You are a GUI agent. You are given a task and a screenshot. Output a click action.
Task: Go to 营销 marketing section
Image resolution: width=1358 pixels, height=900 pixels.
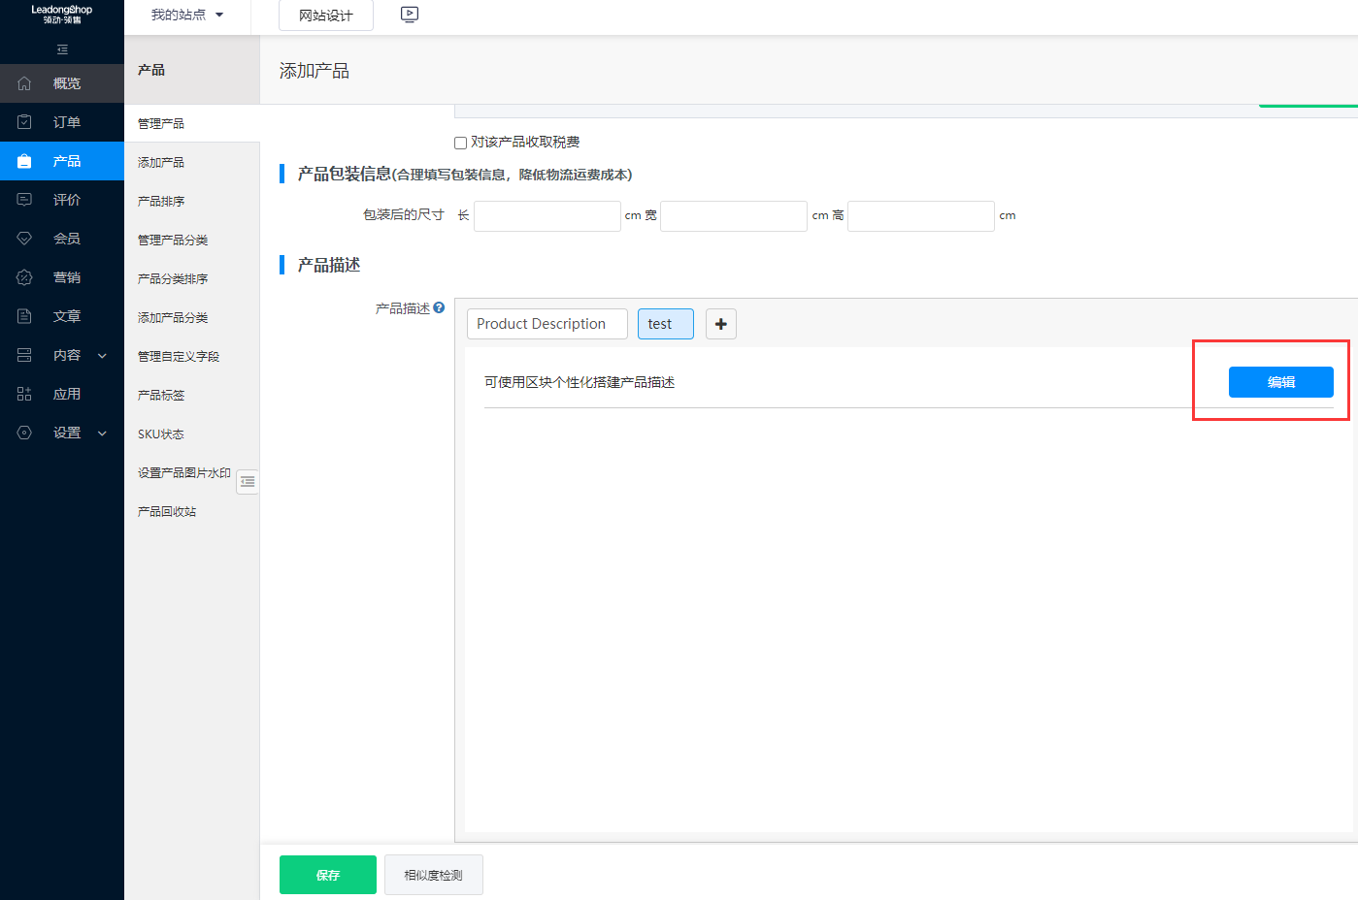click(62, 277)
